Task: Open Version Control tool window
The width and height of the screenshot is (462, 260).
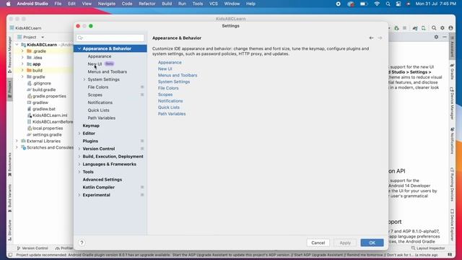Action: click(32, 248)
